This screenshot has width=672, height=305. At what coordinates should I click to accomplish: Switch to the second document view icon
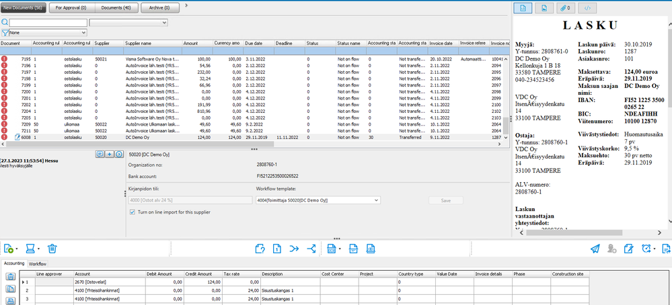[x=544, y=7]
